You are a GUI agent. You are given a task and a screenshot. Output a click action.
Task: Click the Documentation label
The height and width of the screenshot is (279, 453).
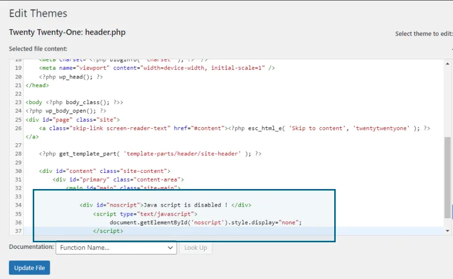[x=32, y=247]
